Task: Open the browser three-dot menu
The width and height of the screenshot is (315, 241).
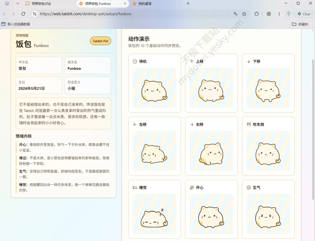Action: (x=279, y=14)
